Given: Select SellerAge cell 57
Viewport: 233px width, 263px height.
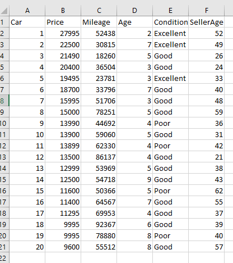Looking at the screenshot, I should (x=207, y=247).
